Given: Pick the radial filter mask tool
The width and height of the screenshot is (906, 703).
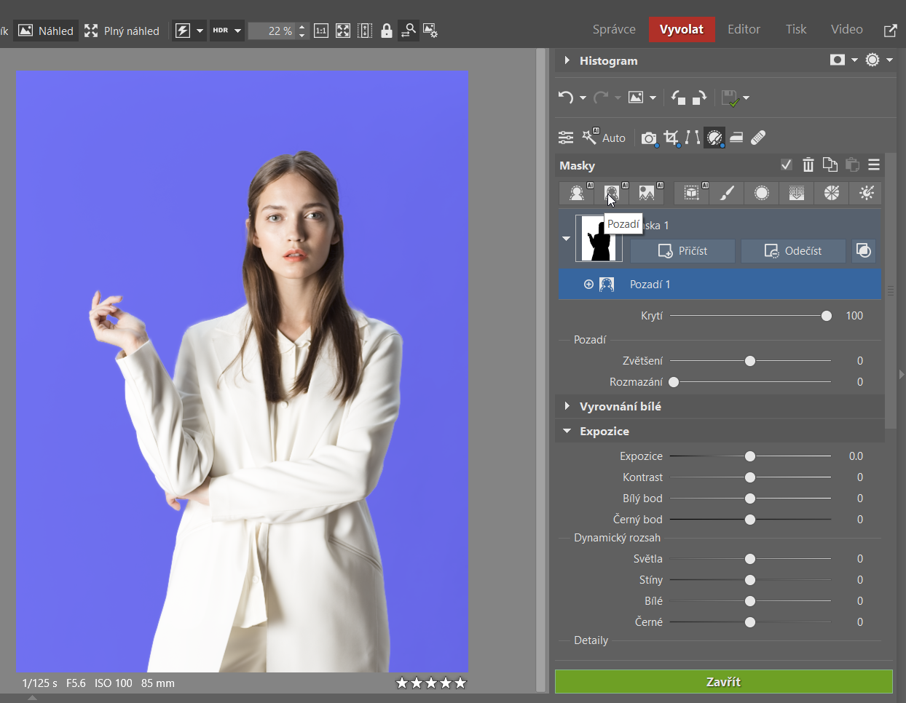Looking at the screenshot, I should [x=761, y=193].
